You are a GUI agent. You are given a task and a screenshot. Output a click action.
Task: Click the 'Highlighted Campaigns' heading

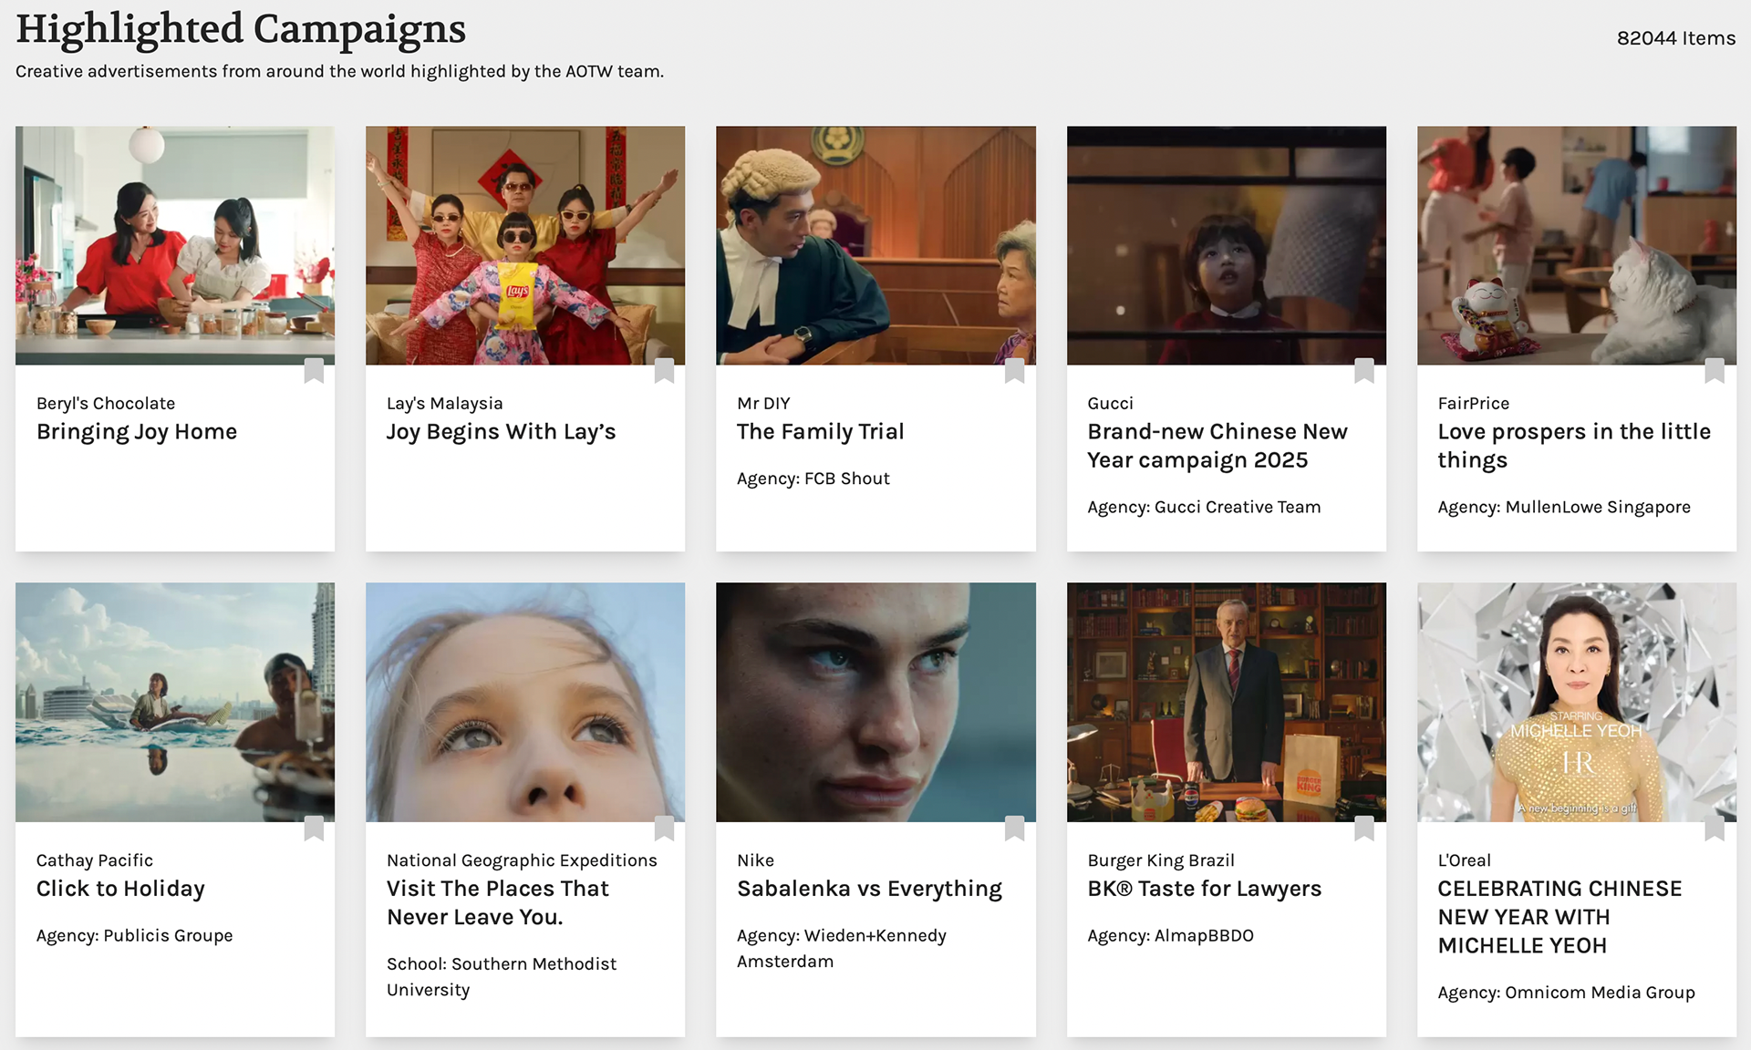pyautogui.click(x=241, y=29)
